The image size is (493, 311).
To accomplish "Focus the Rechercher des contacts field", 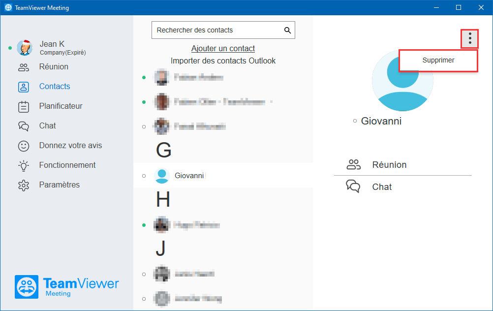I will (x=223, y=30).
